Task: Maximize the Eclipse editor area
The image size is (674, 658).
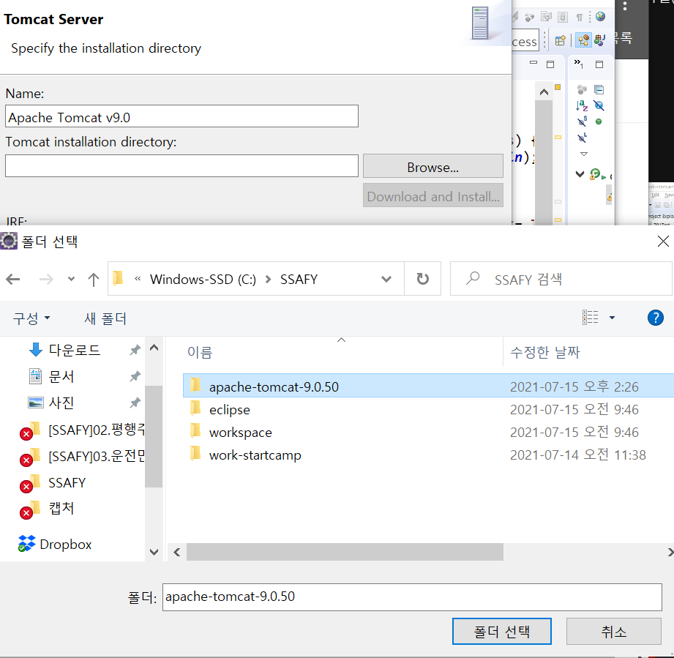Action: (550, 64)
